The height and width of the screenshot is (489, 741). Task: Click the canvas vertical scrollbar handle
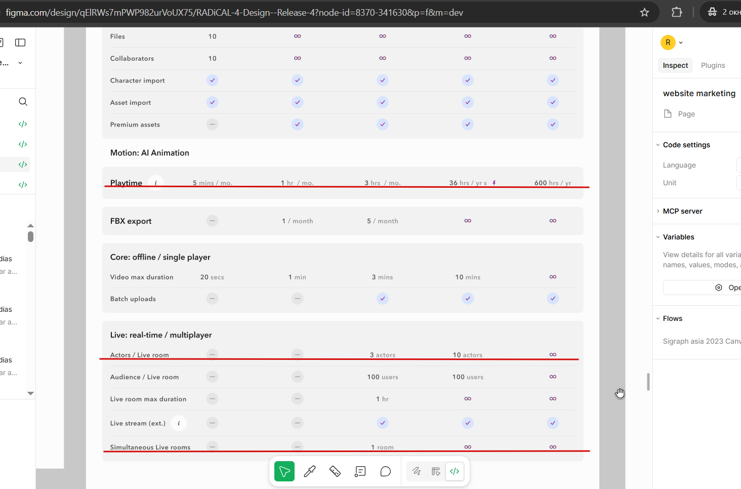[648, 382]
